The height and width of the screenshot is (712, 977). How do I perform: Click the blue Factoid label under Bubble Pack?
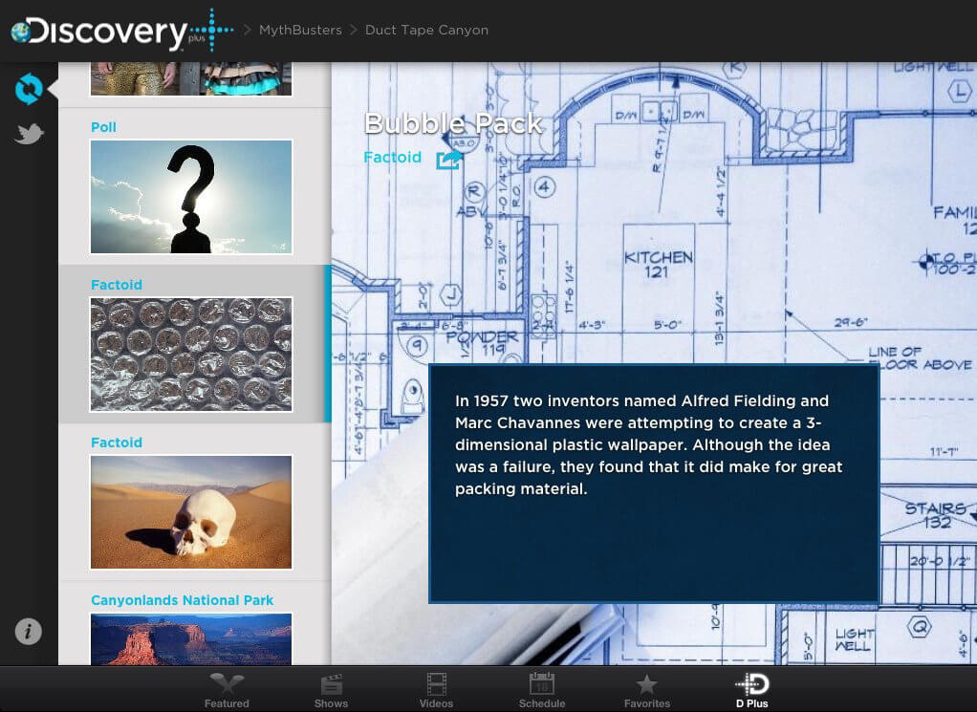(392, 158)
